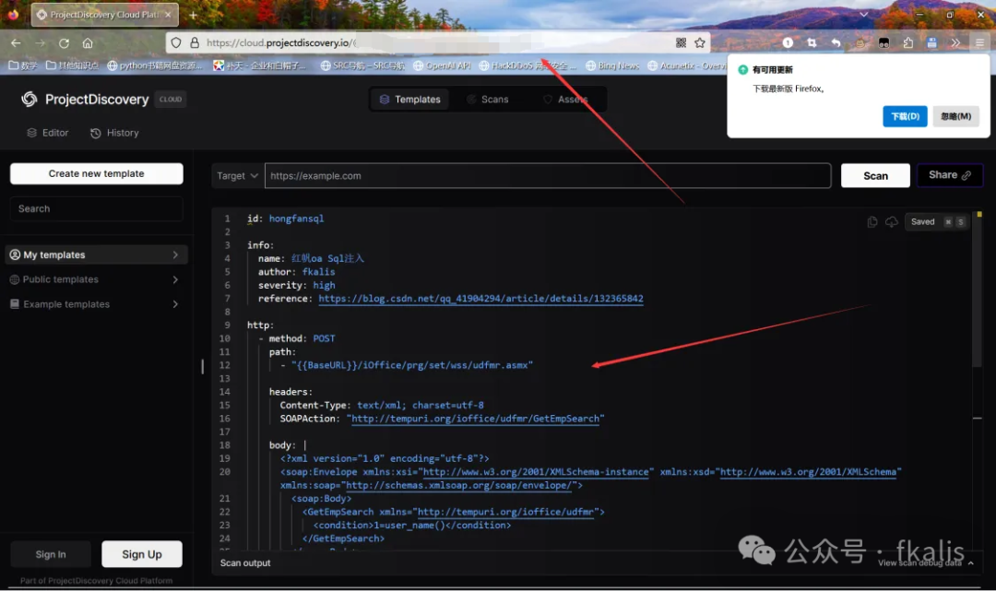Open the Bing News bookmark
This screenshot has height=591, width=996.
pyautogui.click(x=612, y=65)
